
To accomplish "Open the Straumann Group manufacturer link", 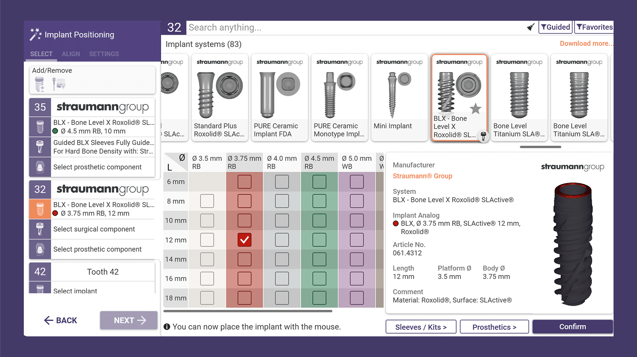I will (422, 176).
